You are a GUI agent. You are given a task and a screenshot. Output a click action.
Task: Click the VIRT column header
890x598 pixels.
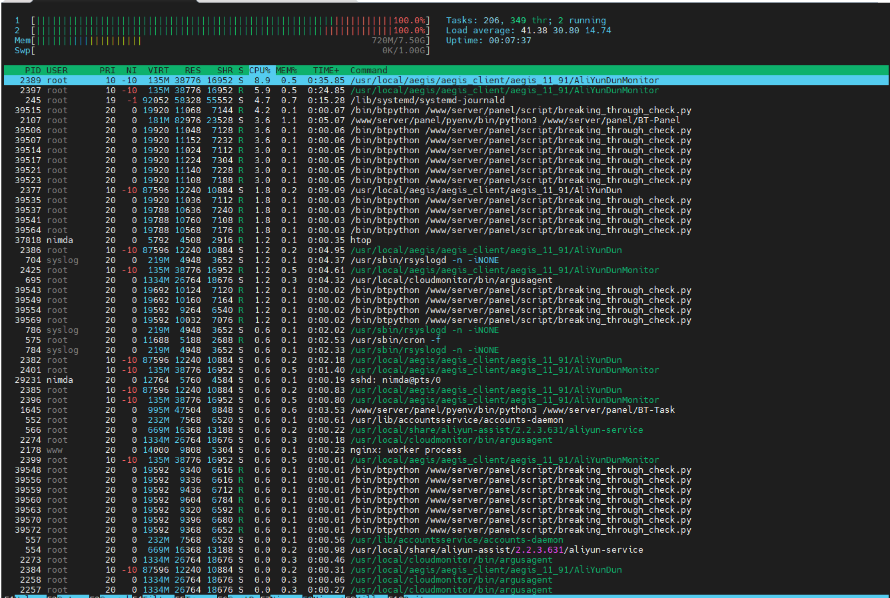[x=159, y=70]
